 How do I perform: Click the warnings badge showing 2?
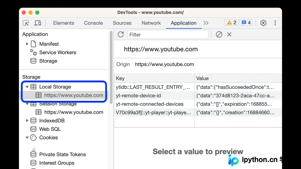pos(232,23)
